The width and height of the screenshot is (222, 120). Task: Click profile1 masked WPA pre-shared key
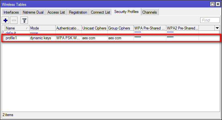point(138,37)
